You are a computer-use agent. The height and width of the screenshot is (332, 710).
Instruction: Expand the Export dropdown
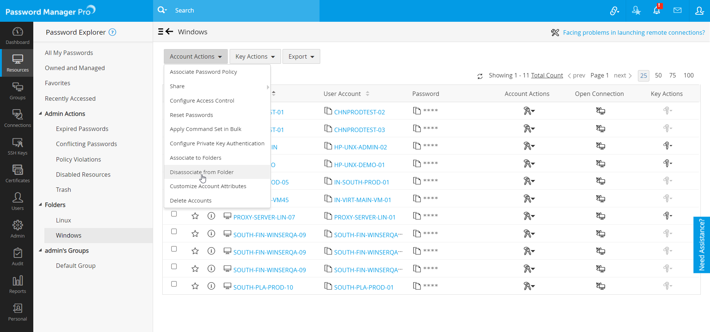[x=301, y=56]
